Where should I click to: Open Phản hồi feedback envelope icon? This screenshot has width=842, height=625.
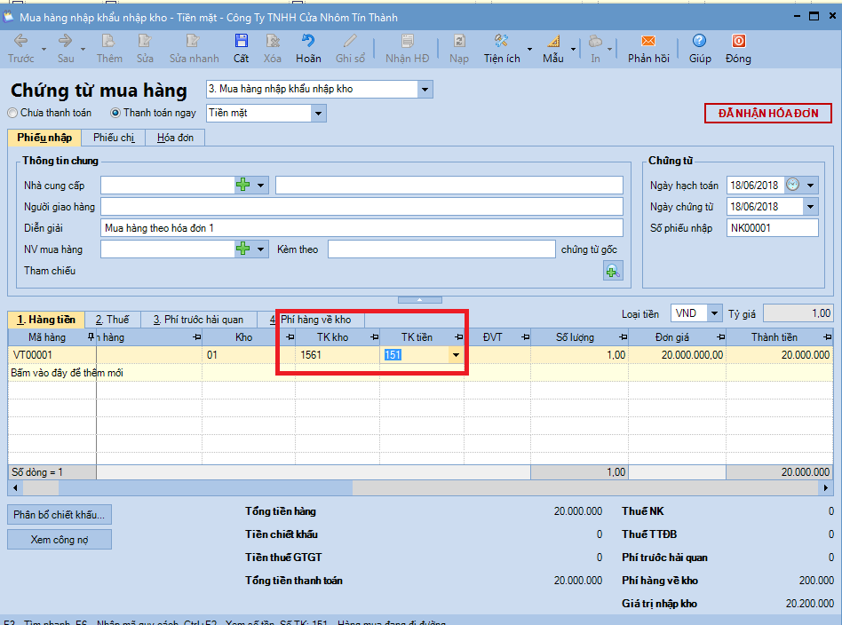point(647,42)
